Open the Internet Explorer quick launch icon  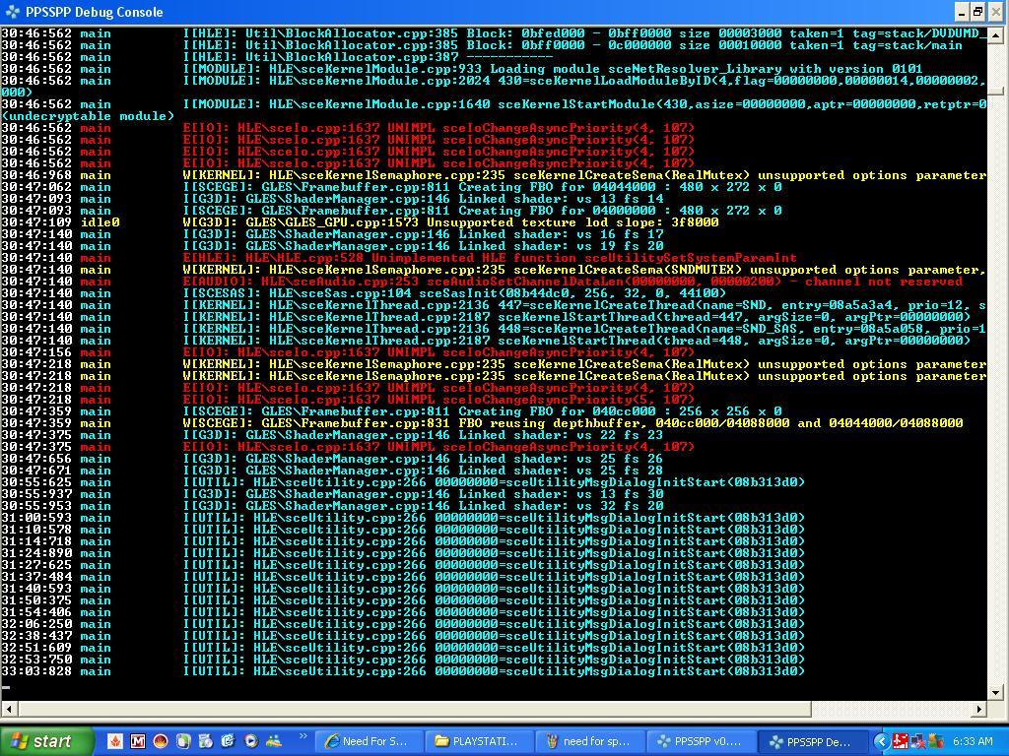coord(229,741)
